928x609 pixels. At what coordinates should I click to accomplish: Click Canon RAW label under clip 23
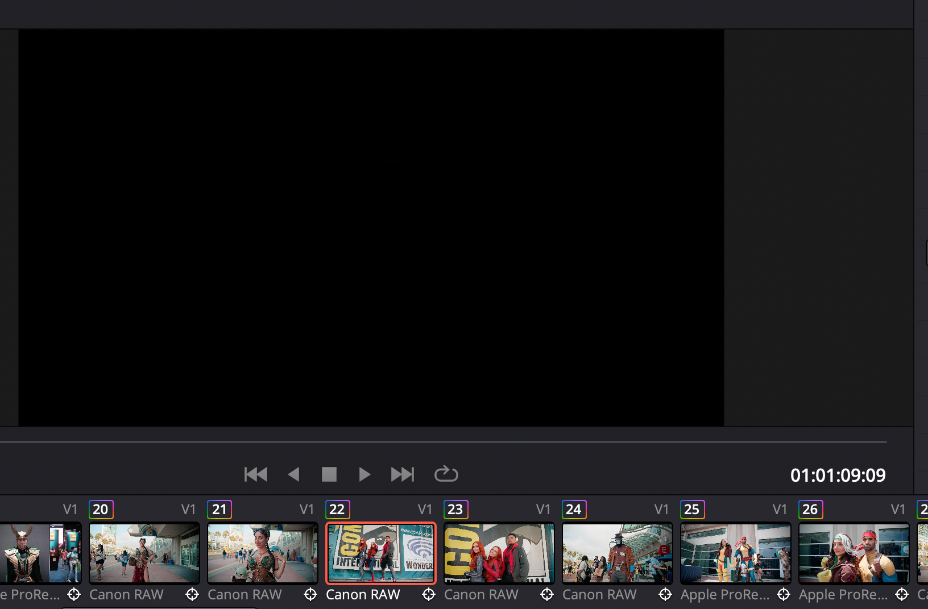pos(481,595)
